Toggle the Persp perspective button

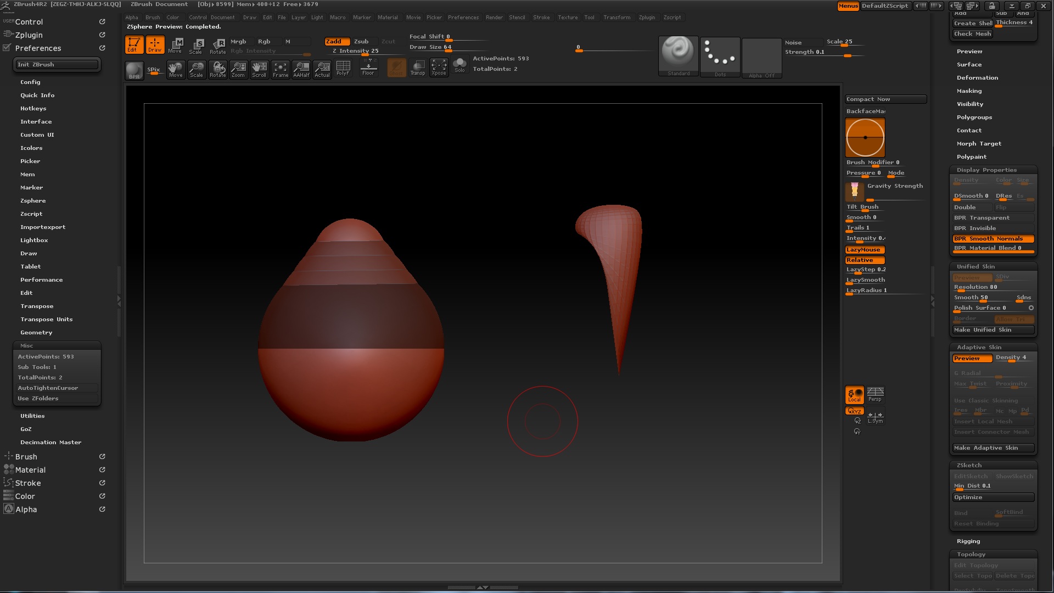point(875,394)
